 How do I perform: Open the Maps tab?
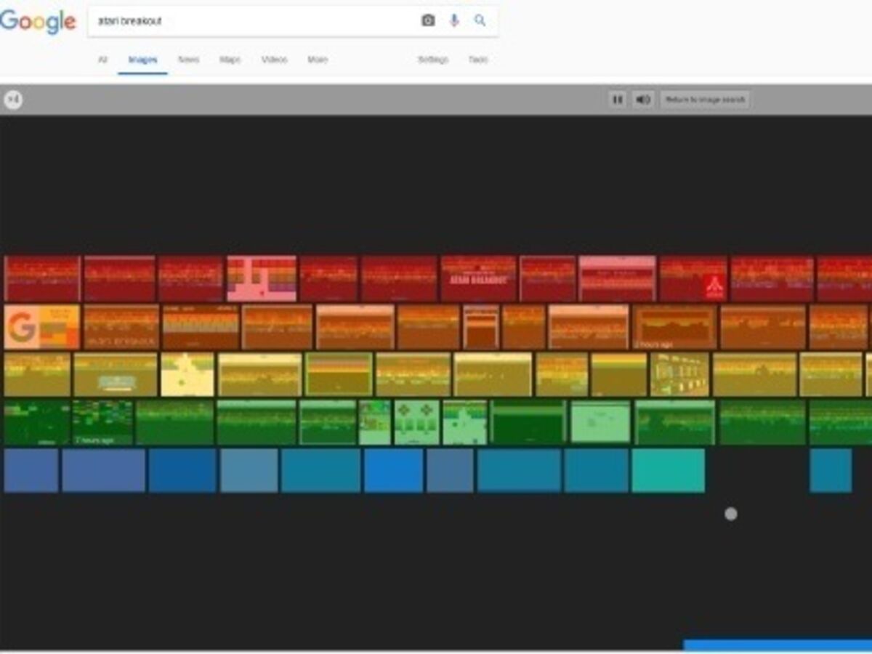[230, 60]
